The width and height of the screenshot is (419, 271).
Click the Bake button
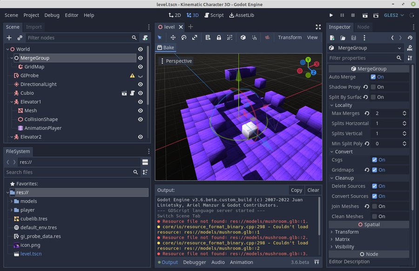(x=166, y=47)
